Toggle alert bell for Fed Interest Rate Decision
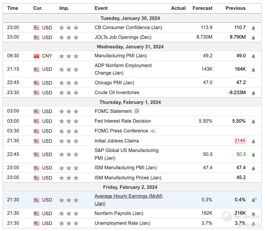 click(x=253, y=121)
